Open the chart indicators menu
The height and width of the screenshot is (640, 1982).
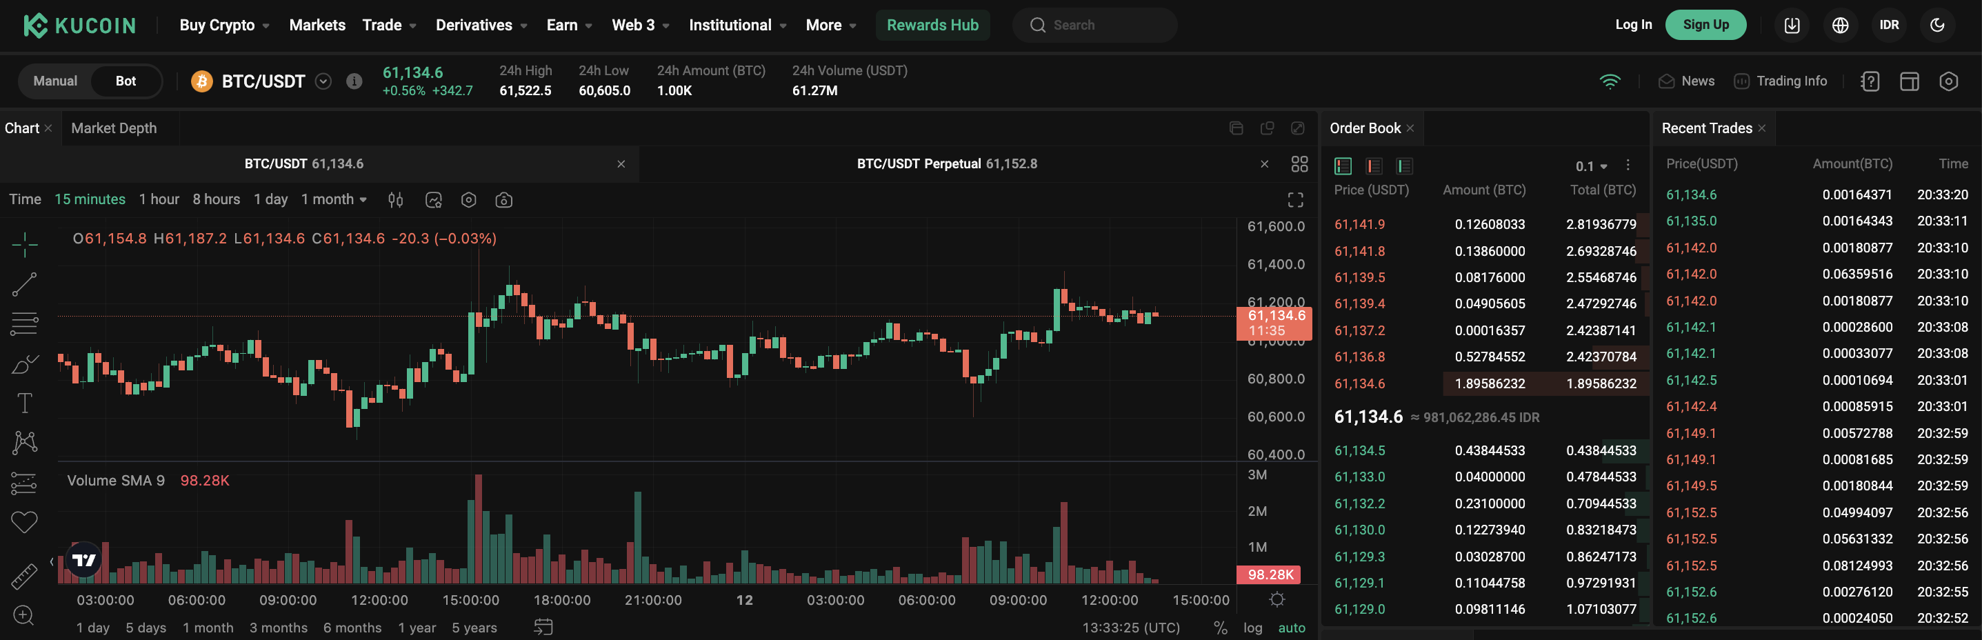pyautogui.click(x=434, y=200)
